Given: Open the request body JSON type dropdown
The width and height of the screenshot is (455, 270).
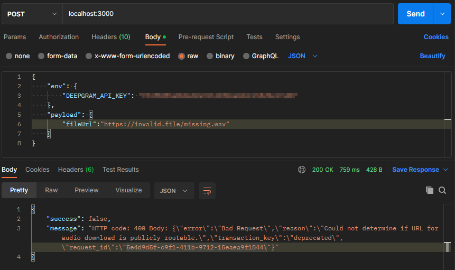Looking at the screenshot, I should click(303, 56).
